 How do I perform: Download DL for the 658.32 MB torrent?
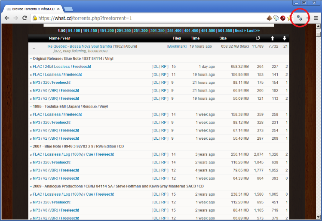156,67
